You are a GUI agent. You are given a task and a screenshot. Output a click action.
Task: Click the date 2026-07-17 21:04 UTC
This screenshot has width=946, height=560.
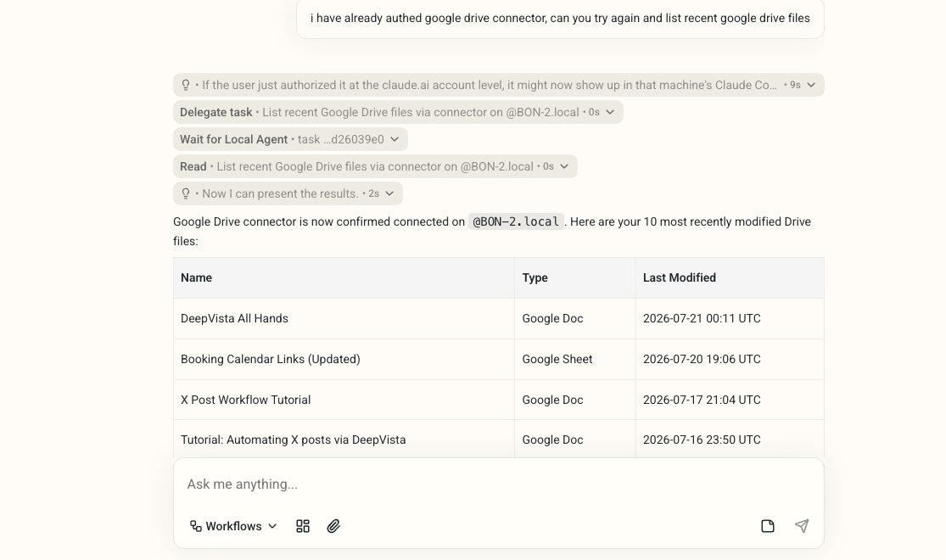click(x=702, y=400)
